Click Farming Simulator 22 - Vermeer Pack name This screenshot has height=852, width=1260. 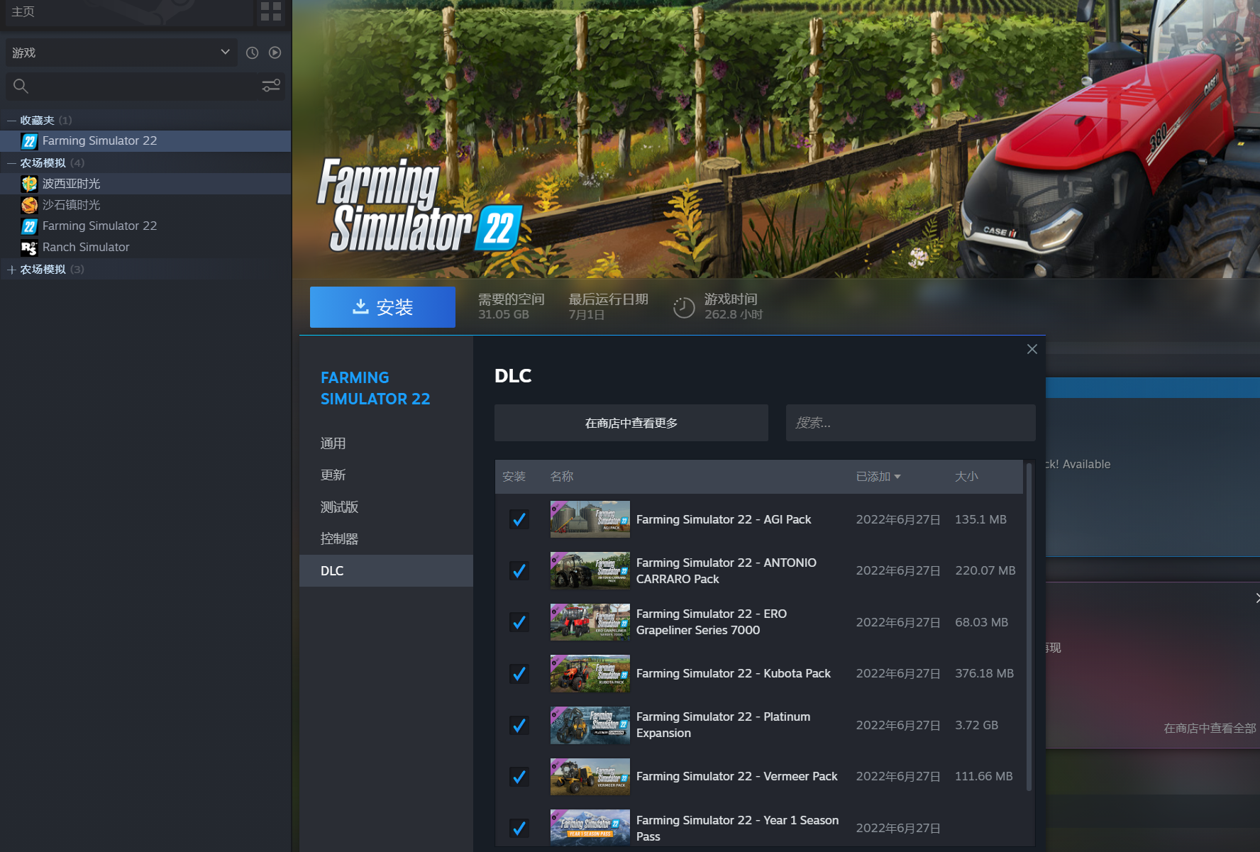tap(737, 776)
